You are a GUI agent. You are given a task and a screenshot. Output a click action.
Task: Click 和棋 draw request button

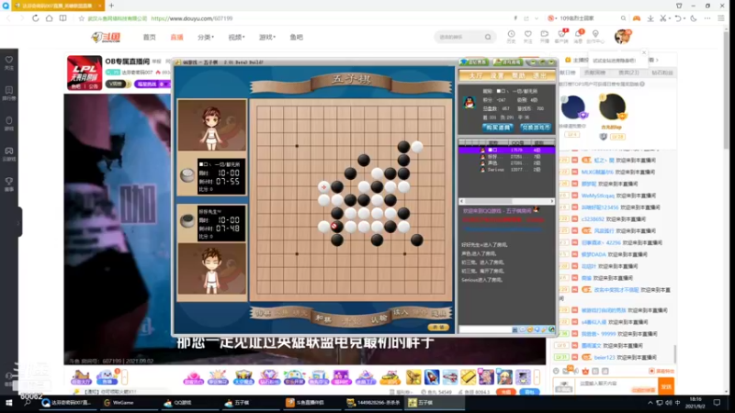coord(323,318)
